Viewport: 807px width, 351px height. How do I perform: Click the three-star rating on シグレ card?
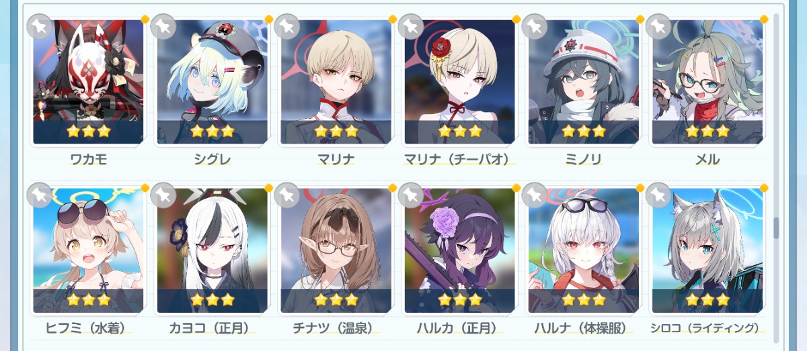[x=212, y=131]
